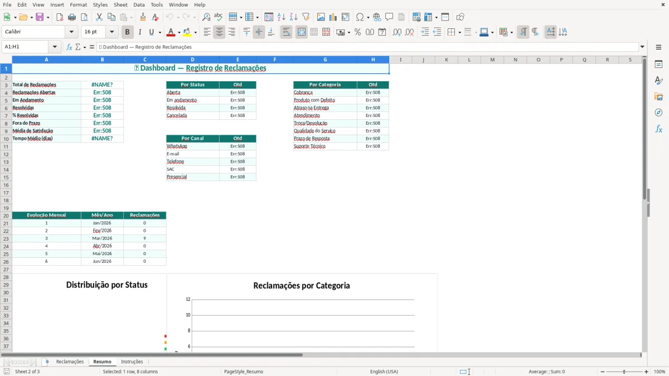Viewport: 669px width, 376px height.
Task: Click the Cut scissors icon
Action: click(99, 17)
